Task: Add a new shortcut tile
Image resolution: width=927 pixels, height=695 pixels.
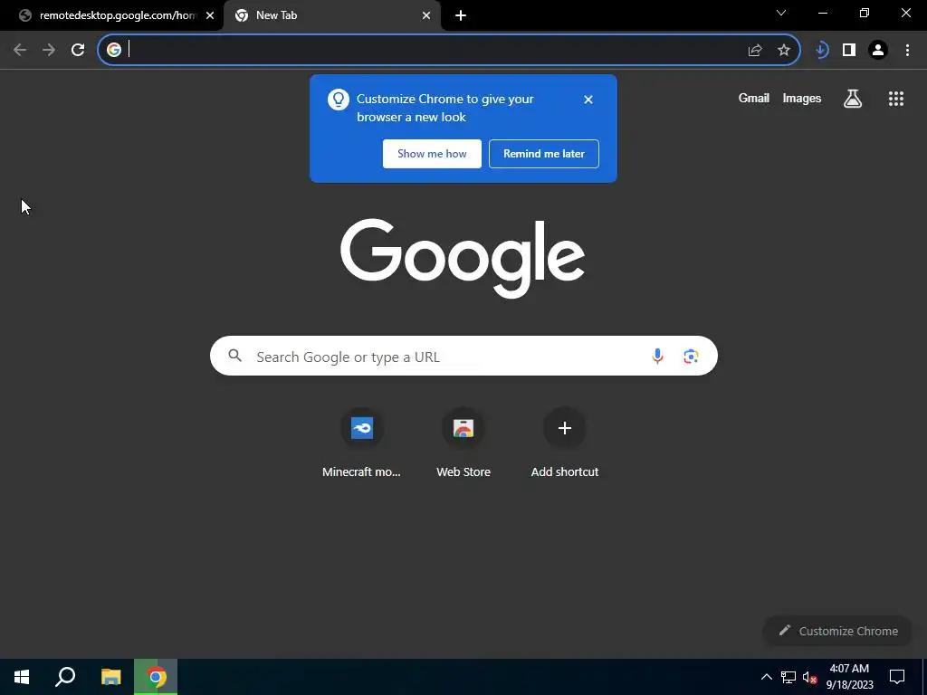Action: [x=565, y=443]
